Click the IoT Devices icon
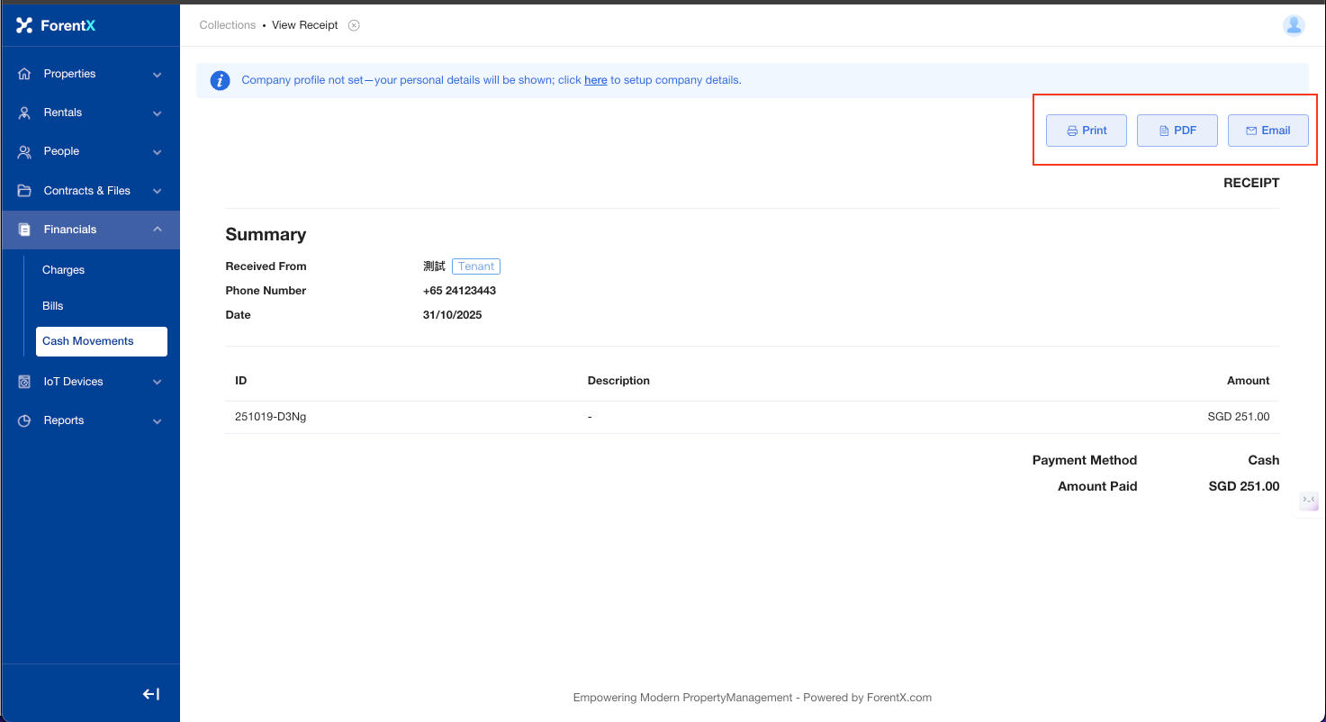Screen dimensions: 1326x722 pos(24,382)
